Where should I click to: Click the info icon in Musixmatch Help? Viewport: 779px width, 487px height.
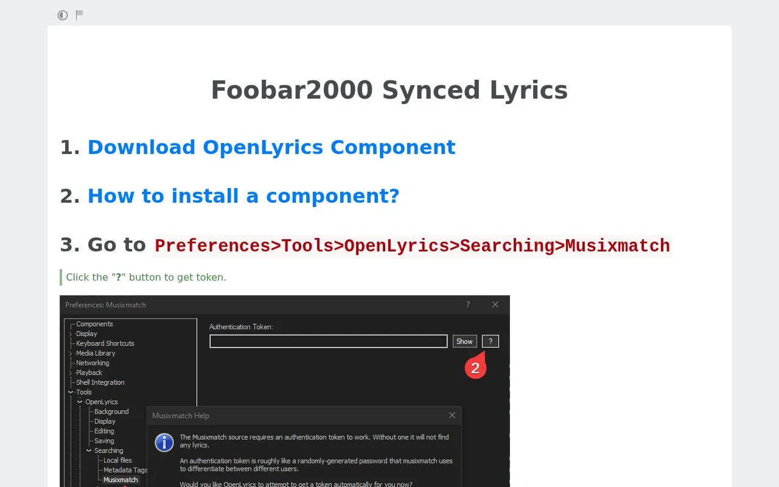point(164,443)
